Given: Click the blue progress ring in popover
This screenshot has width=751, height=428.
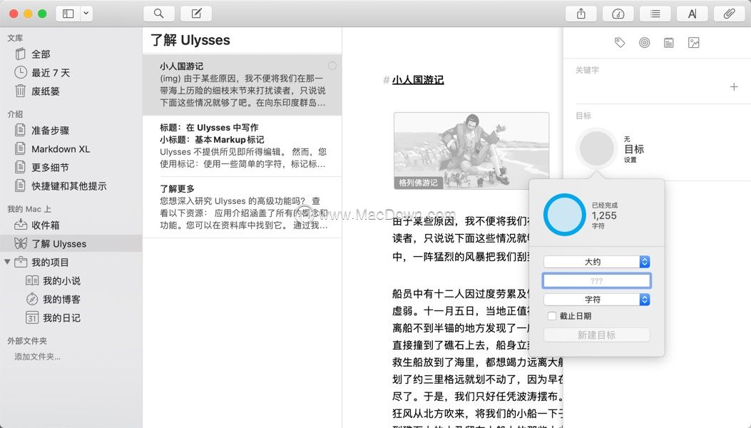Looking at the screenshot, I should click(x=564, y=214).
